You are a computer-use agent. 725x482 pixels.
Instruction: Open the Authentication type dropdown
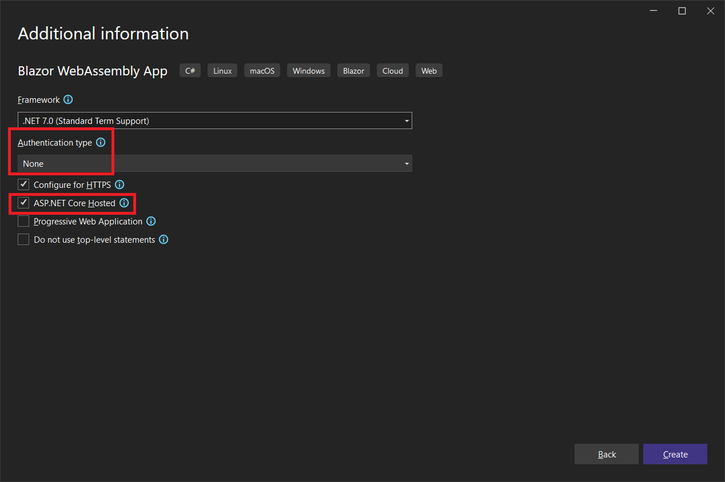tap(215, 163)
